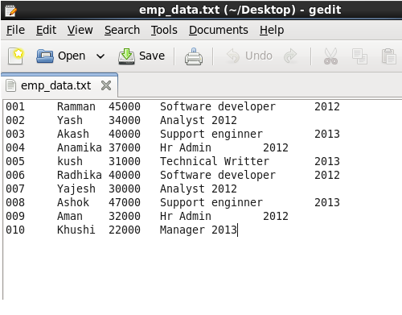This screenshot has height=315, width=402.
Task: Click the name kush
Action: click(x=70, y=161)
